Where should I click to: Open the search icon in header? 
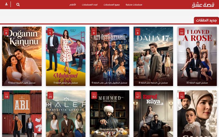(x=18, y=5)
